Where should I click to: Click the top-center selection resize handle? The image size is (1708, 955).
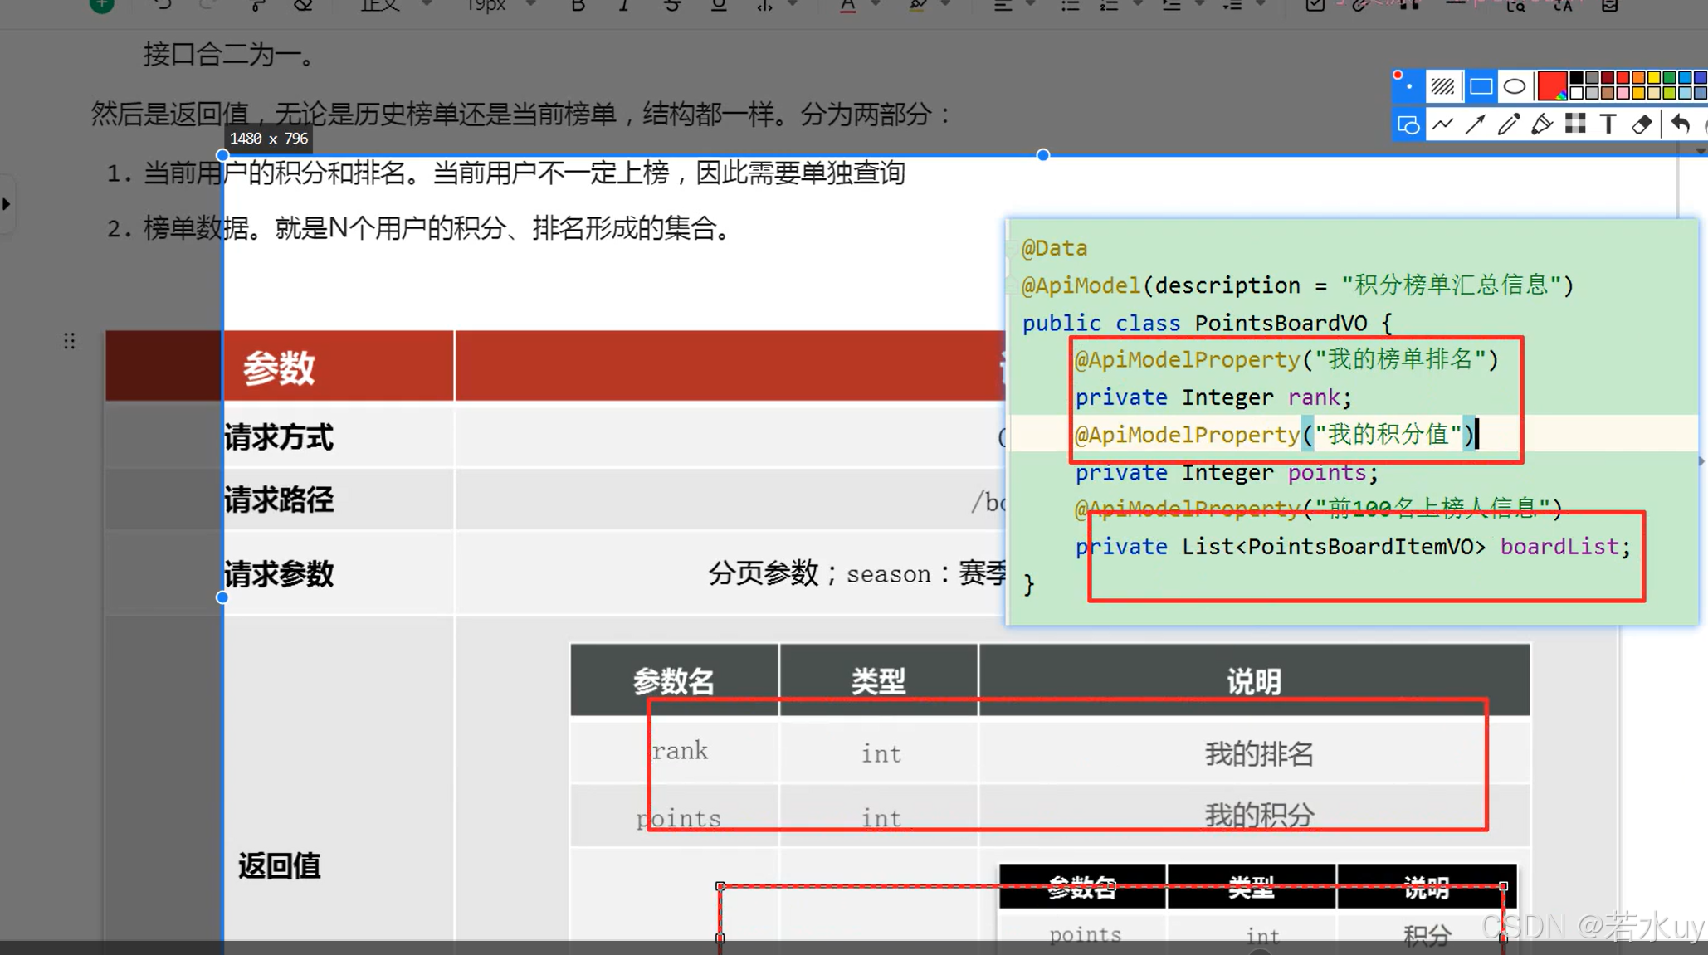1043,155
